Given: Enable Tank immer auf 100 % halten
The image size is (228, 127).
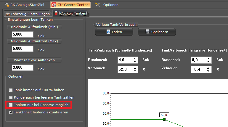Looking at the screenshot, I should pyautogui.click(x=11, y=90).
